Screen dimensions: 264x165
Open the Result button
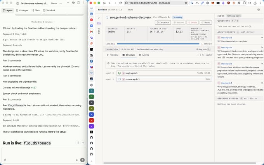point(206,22)
